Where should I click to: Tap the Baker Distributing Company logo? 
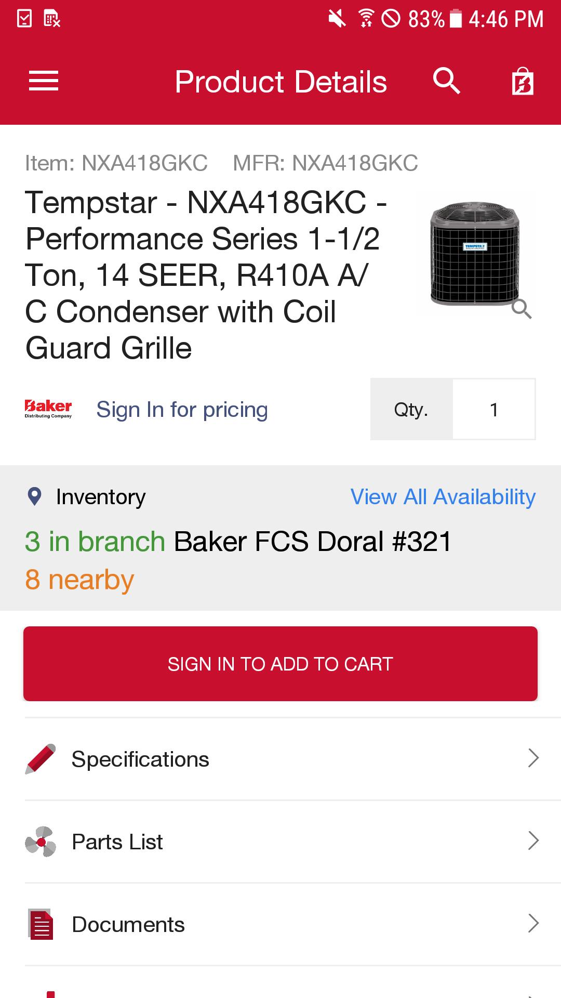click(x=48, y=409)
